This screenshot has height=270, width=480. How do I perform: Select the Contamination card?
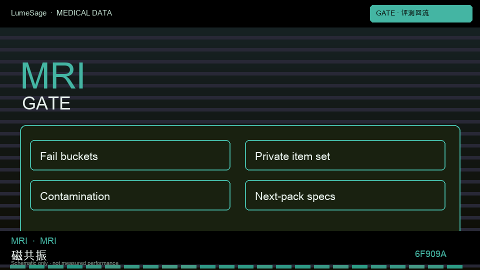(130, 195)
